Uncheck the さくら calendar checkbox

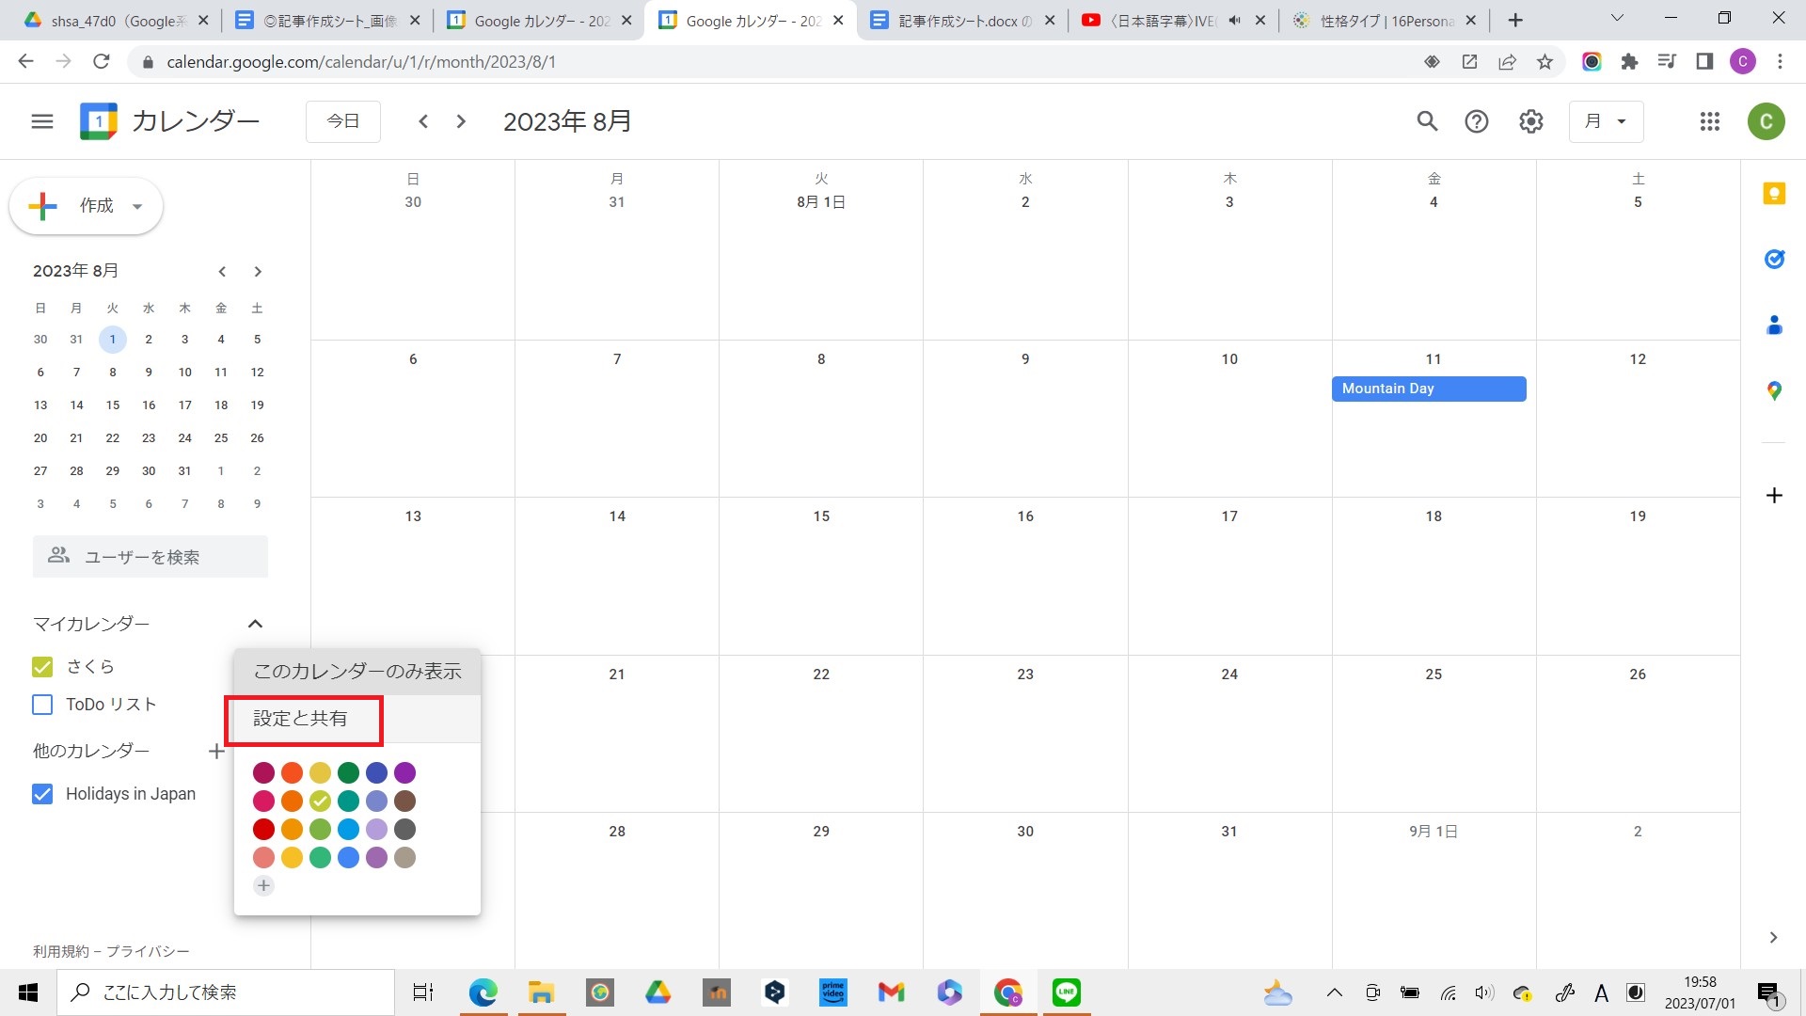tap(42, 667)
